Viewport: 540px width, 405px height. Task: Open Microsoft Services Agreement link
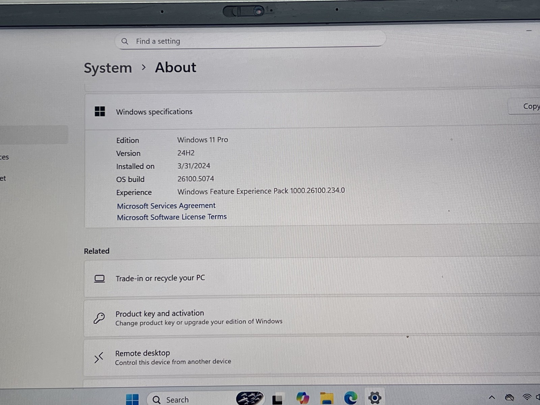click(x=166, y=206)
